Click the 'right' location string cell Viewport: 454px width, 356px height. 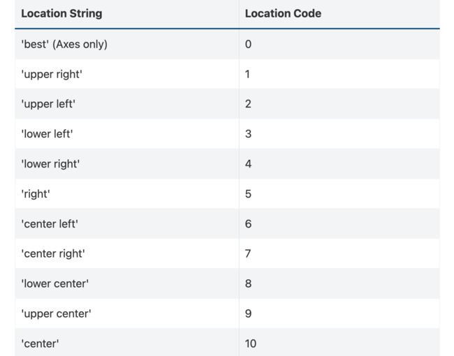click(127, 193)
